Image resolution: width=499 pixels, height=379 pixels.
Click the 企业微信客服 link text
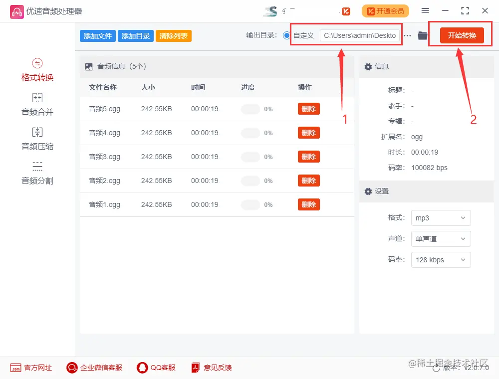tap(101, 368)
